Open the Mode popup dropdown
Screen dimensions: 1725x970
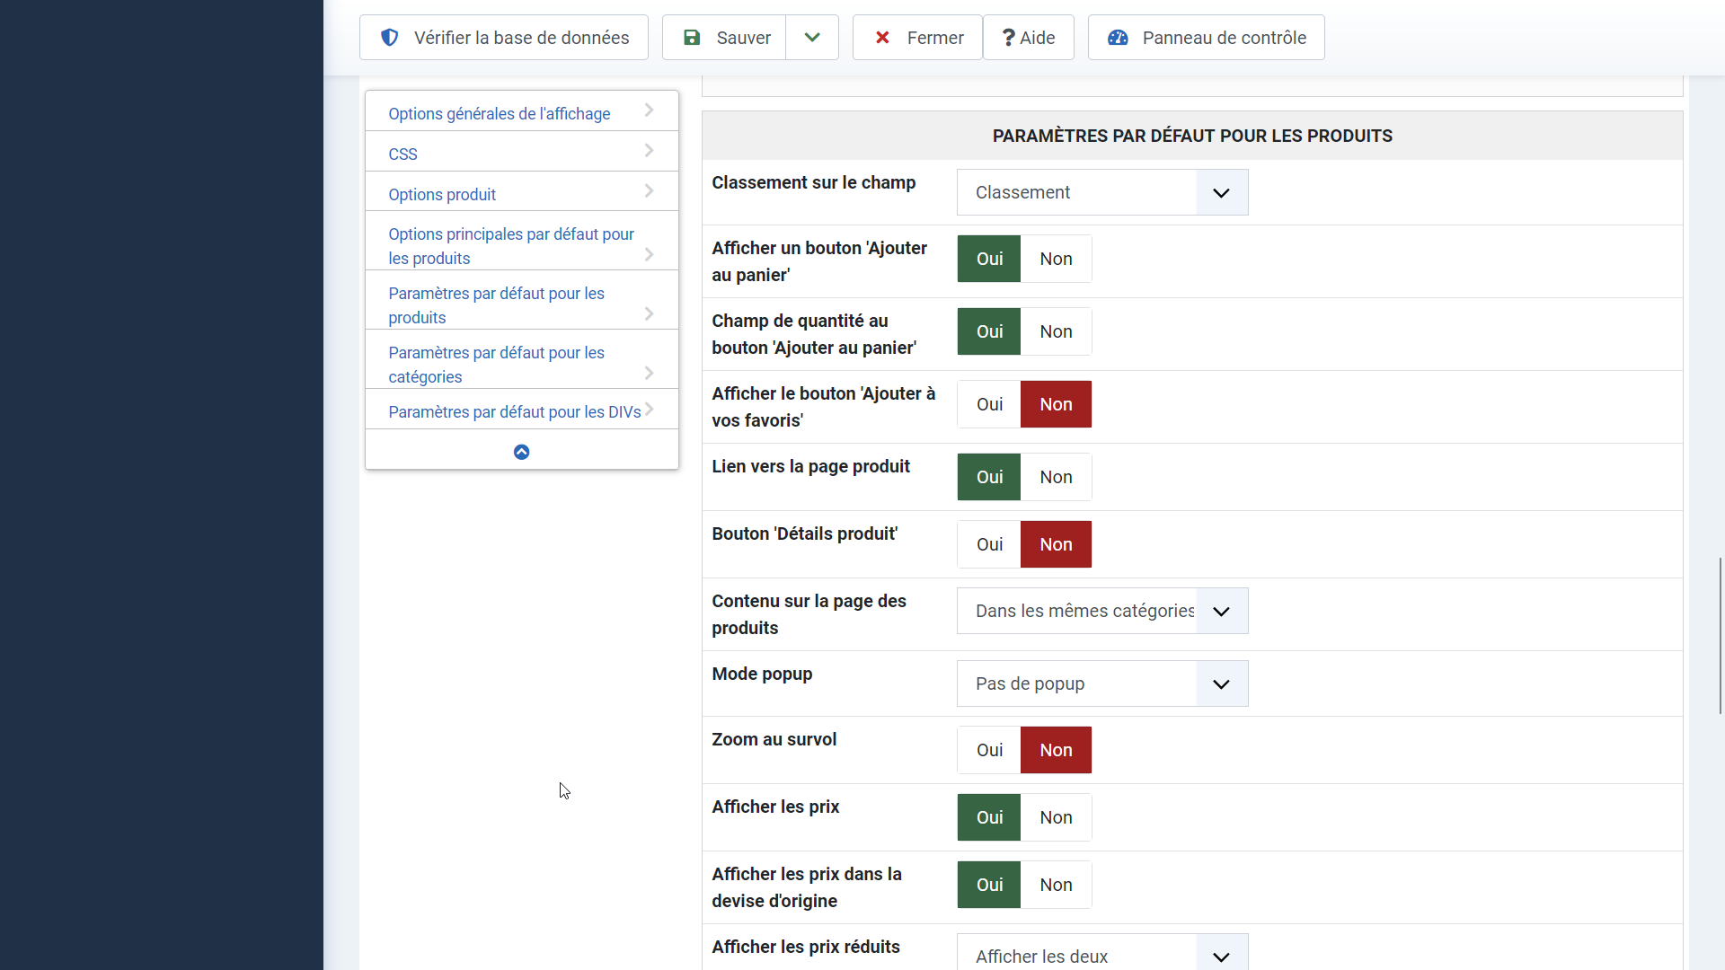pos(1101,683)
